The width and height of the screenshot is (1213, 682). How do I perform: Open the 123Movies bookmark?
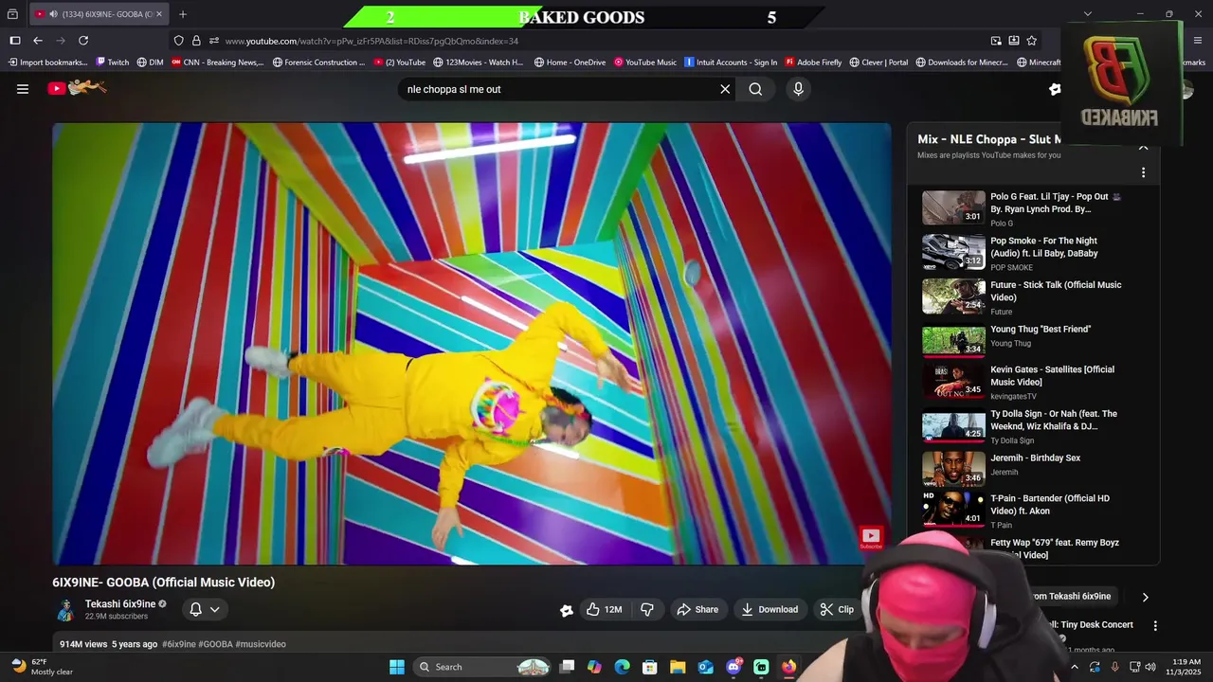pos(479,63)
